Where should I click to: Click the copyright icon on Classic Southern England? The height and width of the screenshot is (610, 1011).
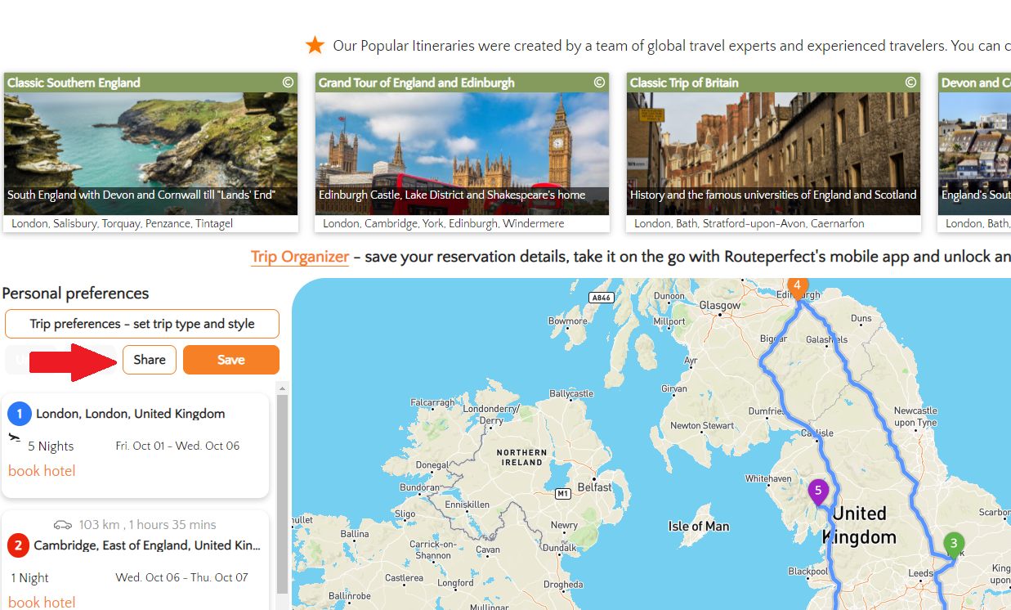click(288, 83)
